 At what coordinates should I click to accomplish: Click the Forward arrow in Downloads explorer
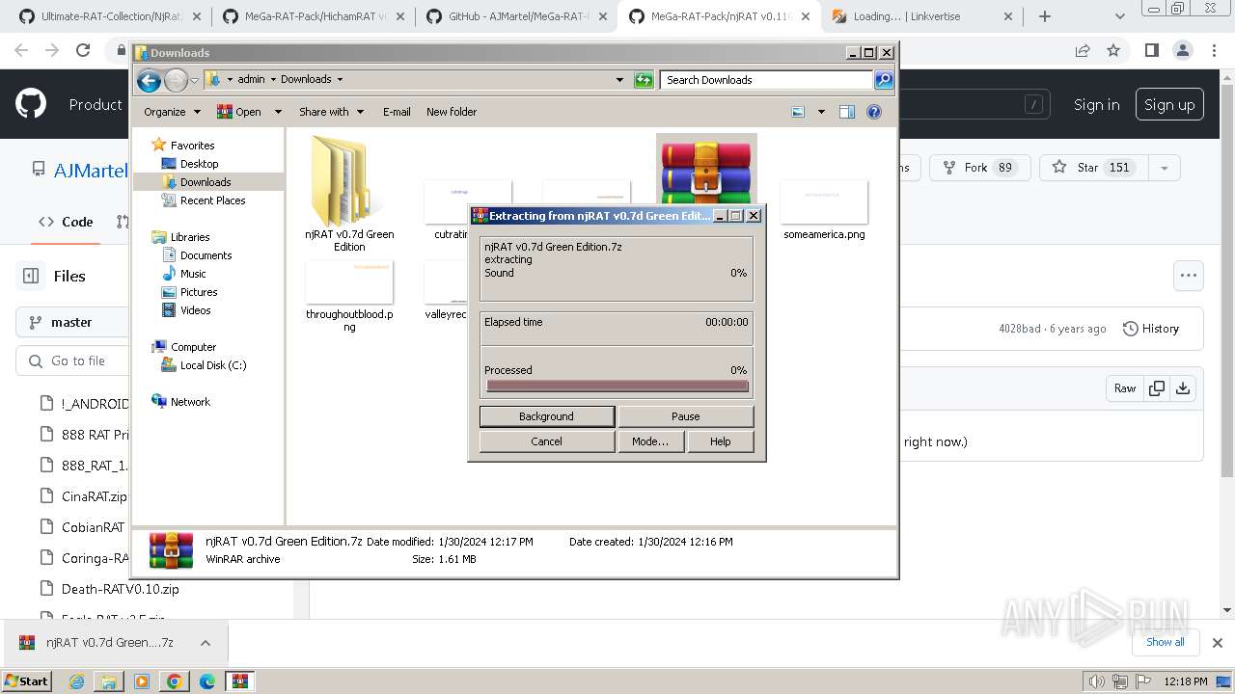(x=176, y=80)
